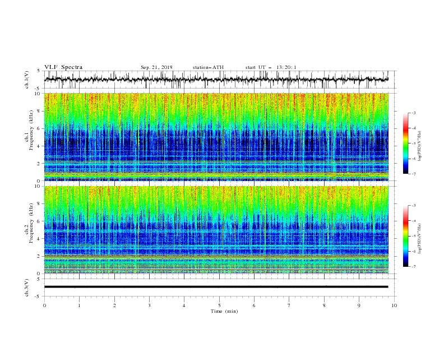Click the ch.1 colorbar "log(PSD)(V²/Hz)" label
The height and width of the screenshot is (343, 444).
[420, 146]
